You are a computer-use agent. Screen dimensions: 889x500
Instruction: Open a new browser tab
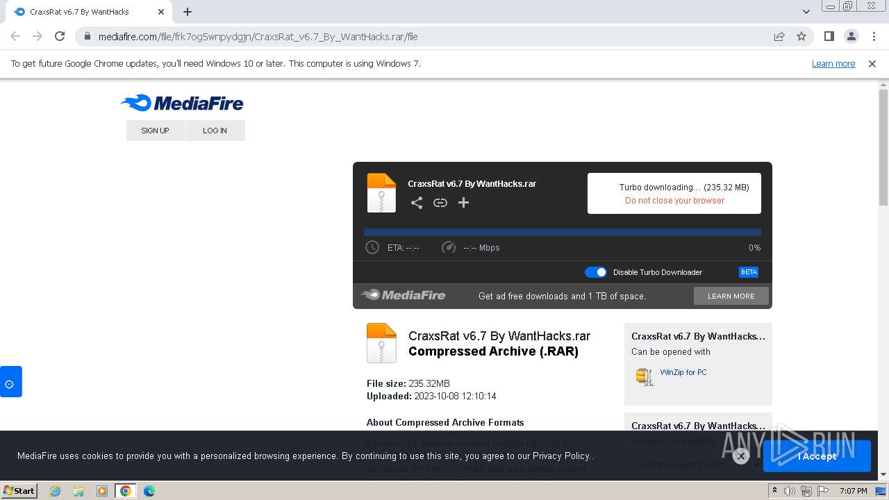coord(188,12)
